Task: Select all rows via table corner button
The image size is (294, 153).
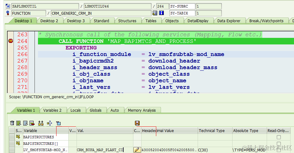Action: pyautogui.click(x=12, y=130)
